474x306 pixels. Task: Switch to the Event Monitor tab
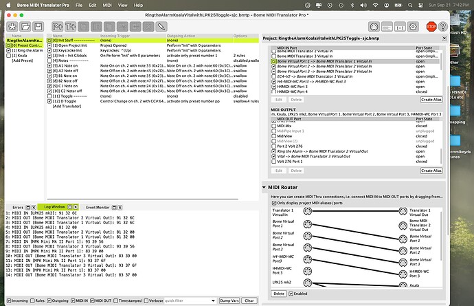click(x=98, y=208)
